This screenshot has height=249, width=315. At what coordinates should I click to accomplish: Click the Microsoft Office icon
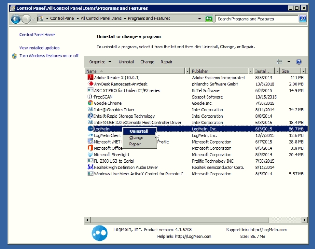(90, 148)
